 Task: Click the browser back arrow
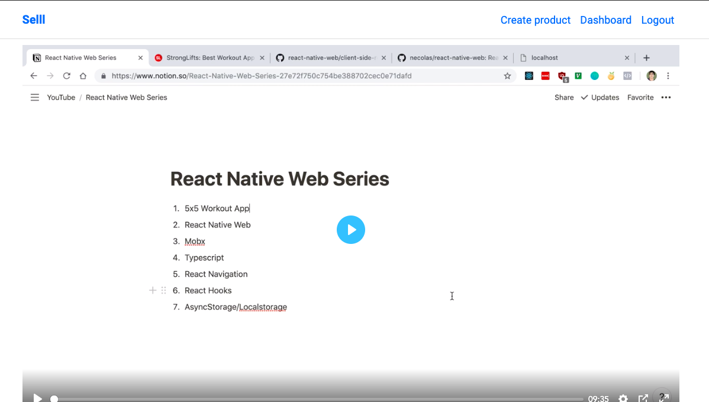[x=34, y=76]
